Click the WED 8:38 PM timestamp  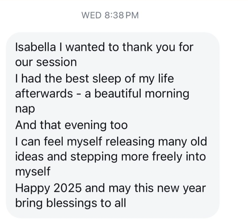click(110, 15)
